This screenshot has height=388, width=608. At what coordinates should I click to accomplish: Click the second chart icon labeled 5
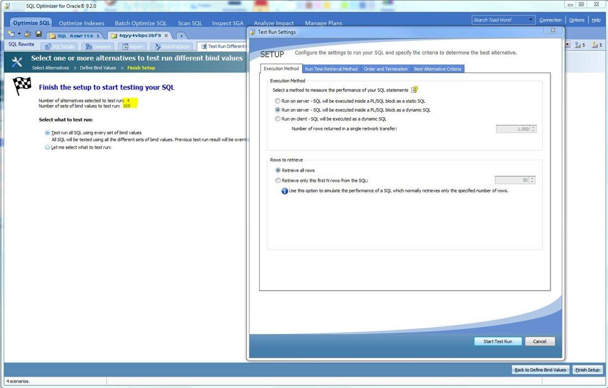pyautogui.click(x=597, y=45)
